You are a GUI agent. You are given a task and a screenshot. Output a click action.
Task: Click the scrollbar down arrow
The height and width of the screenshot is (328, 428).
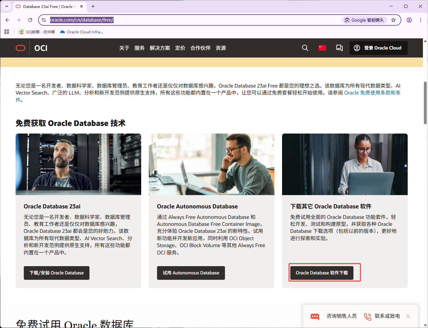(425, 325)
